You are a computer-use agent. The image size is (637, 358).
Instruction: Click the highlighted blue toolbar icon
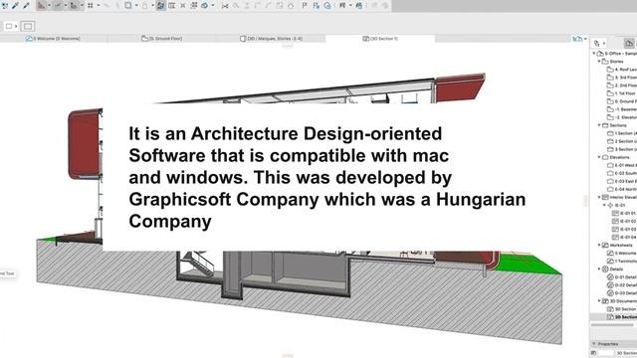[161, 6]
